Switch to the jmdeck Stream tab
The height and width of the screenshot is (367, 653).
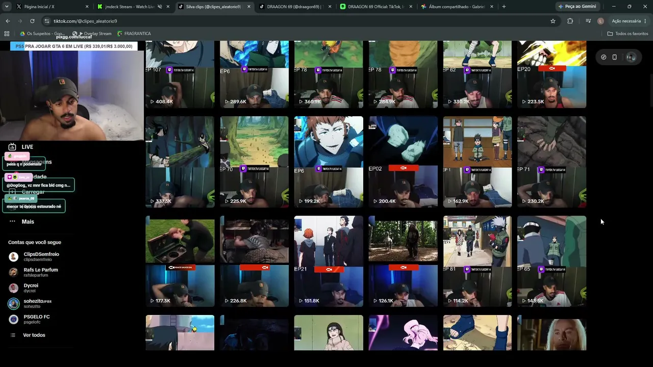pyautogui.click(x=134, y=7)
